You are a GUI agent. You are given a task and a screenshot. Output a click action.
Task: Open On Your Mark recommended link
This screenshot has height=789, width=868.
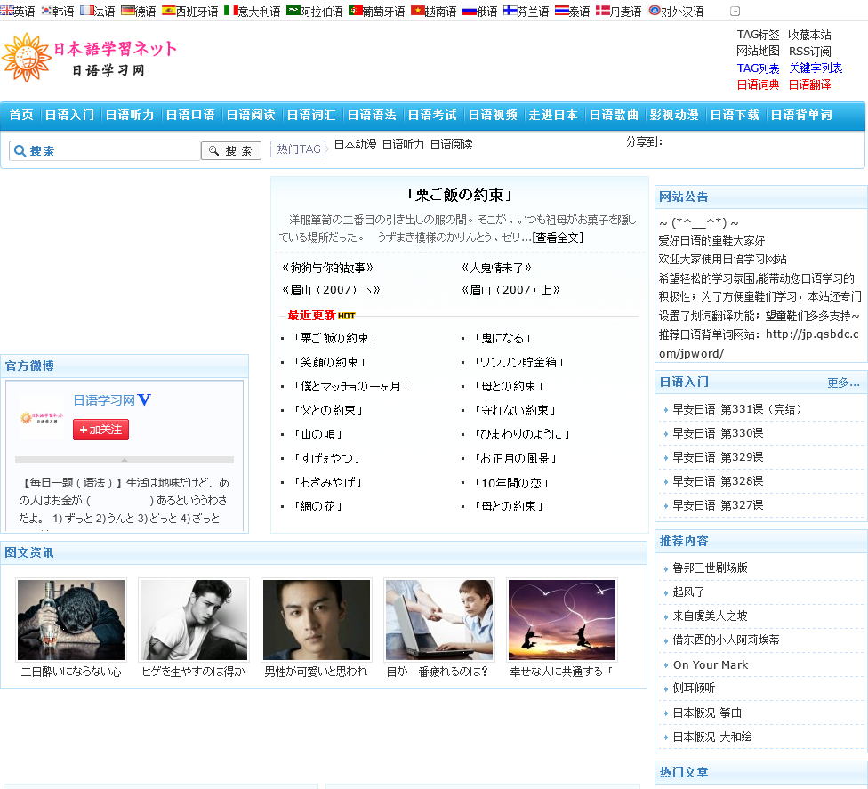[711, 665]
